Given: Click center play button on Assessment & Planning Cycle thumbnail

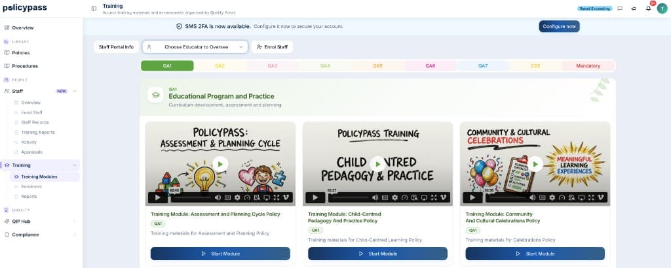Looking at the screenshot, I should (x=220, y=164).
